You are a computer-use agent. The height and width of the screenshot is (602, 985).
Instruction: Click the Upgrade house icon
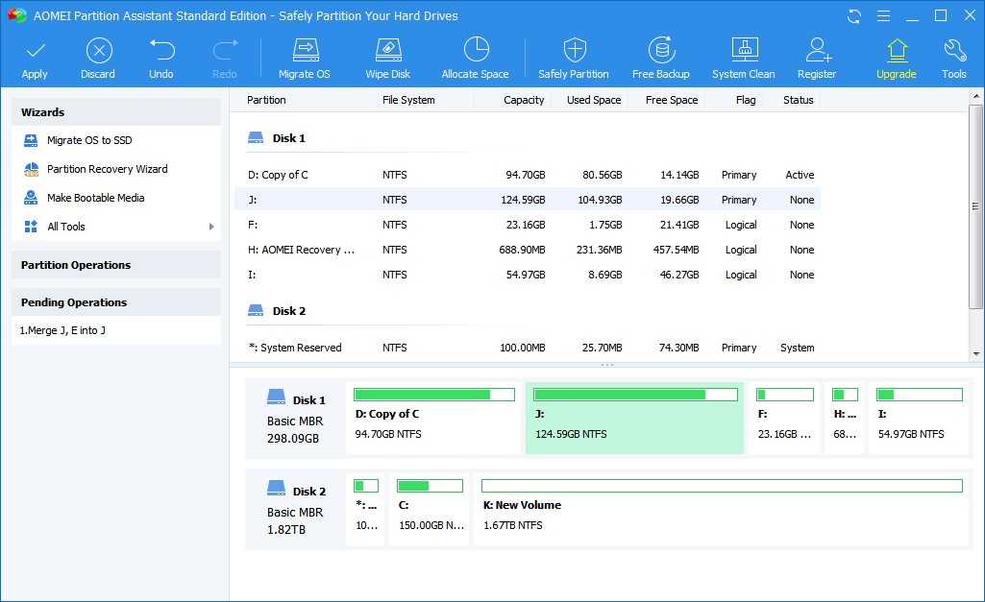coord(897,51)
